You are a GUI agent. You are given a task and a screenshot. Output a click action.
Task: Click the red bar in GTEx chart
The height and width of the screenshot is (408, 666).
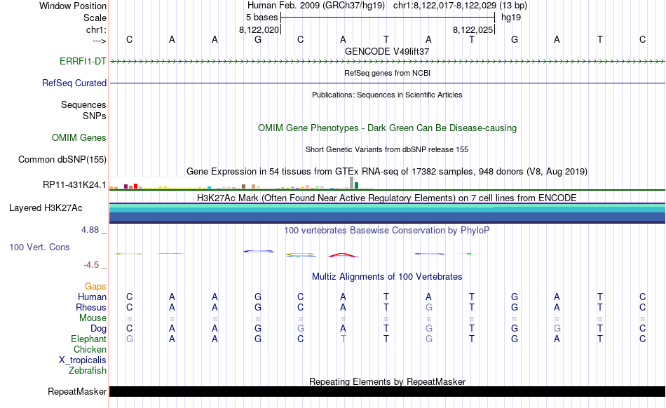coord(135,186)
